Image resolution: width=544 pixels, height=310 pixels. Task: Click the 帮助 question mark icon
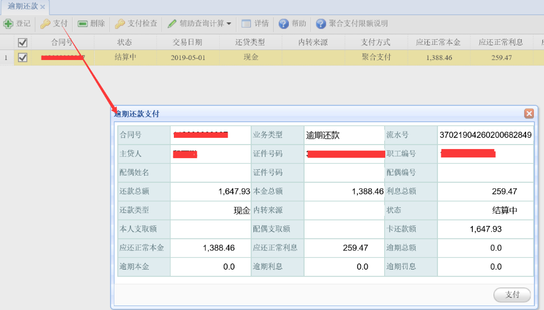[284, 24]
